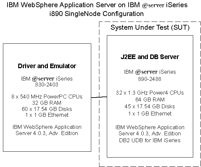Click "1 x 1 GB Ethernet" in J2EE box
Viewport: 201px width, 167px height.
tap(150, 114)
